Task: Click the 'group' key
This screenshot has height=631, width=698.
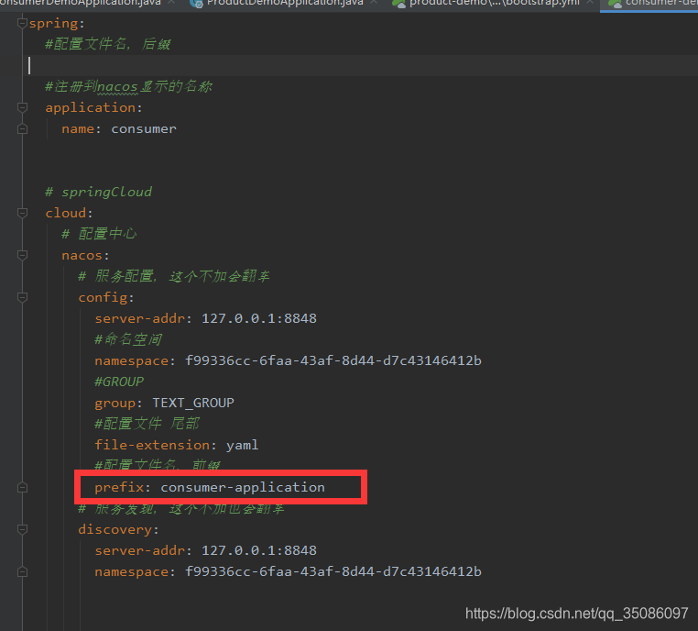Action: pyautogui.click(x=115, y=404)
